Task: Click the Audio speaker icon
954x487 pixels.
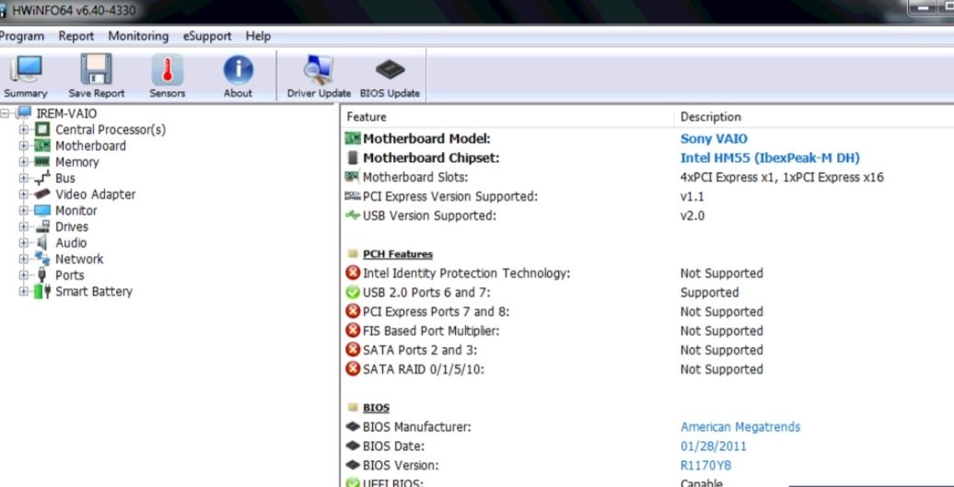Action: tap(42, 243)
